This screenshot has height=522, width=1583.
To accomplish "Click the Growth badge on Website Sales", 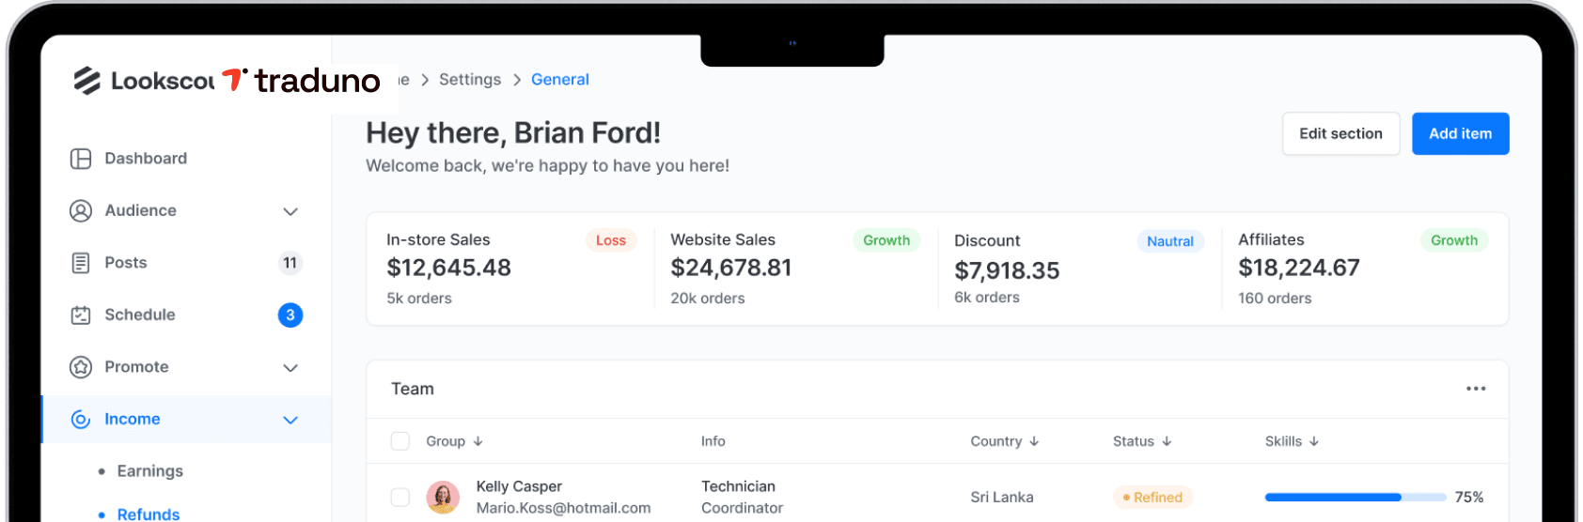I will (886, 240).
